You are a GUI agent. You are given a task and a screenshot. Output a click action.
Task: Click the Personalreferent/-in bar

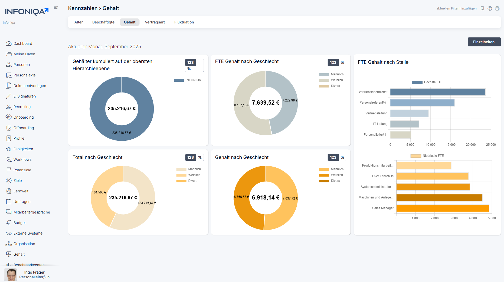(x=423, y=103)
